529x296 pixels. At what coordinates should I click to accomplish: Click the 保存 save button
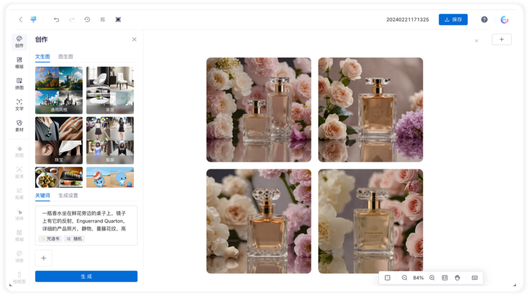[x=453, y=20]
